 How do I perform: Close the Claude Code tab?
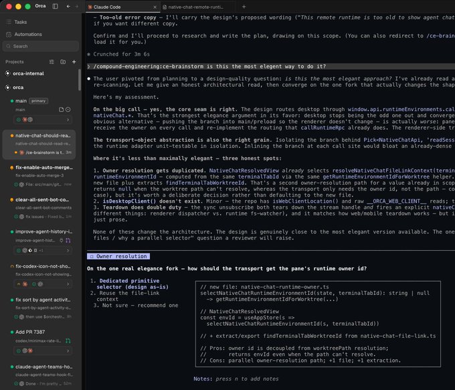pyautogui.click(x=155, y=7)
